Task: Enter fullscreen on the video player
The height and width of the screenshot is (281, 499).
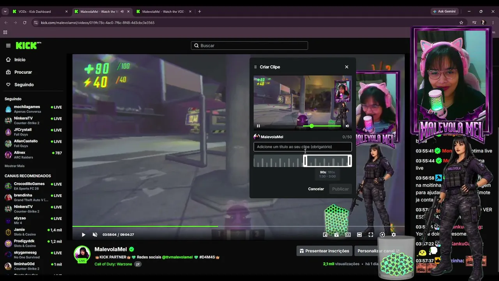Action: click(371, 235)
